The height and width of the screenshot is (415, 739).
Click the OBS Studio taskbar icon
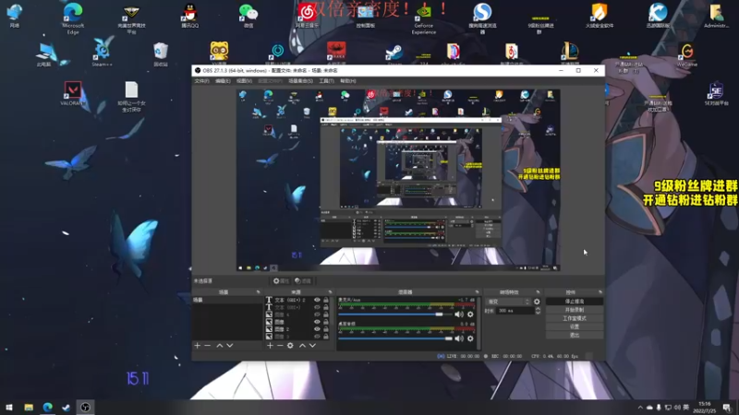click(85, 407)
